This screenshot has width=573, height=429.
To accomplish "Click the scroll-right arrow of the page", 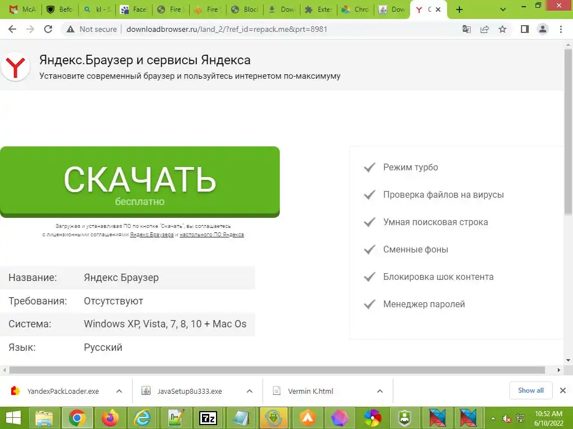I will 559,370.
